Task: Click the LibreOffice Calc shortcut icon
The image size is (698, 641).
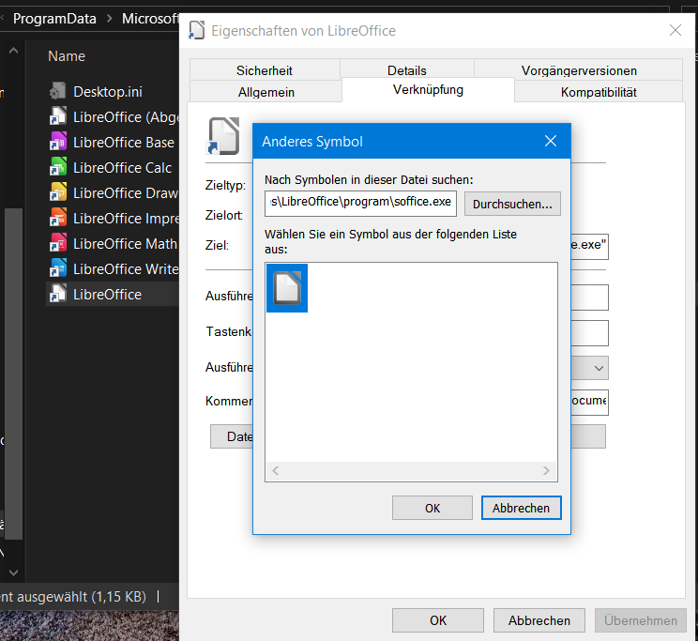Action: point(58,167)
